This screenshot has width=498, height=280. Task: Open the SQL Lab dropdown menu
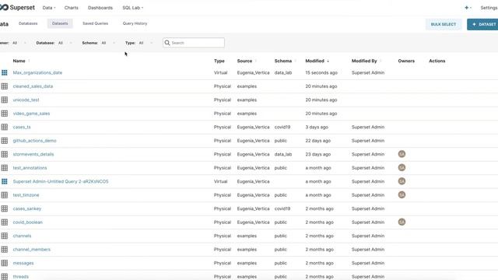133,8
